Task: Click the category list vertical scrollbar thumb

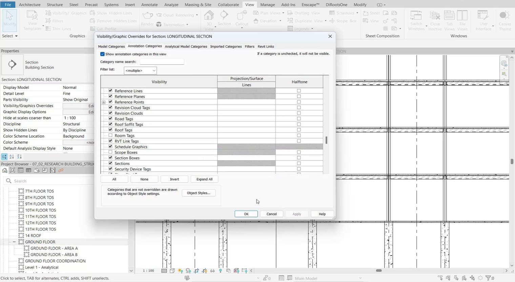Action: point(326,140)
